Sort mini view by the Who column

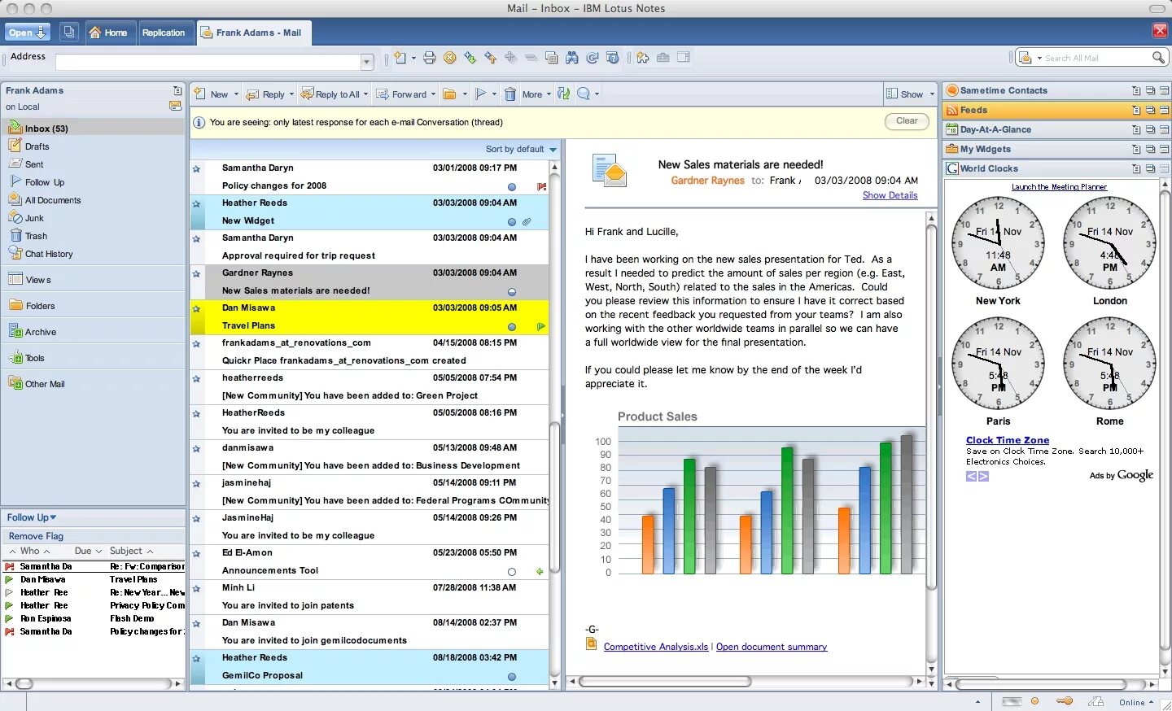(29, 551)
